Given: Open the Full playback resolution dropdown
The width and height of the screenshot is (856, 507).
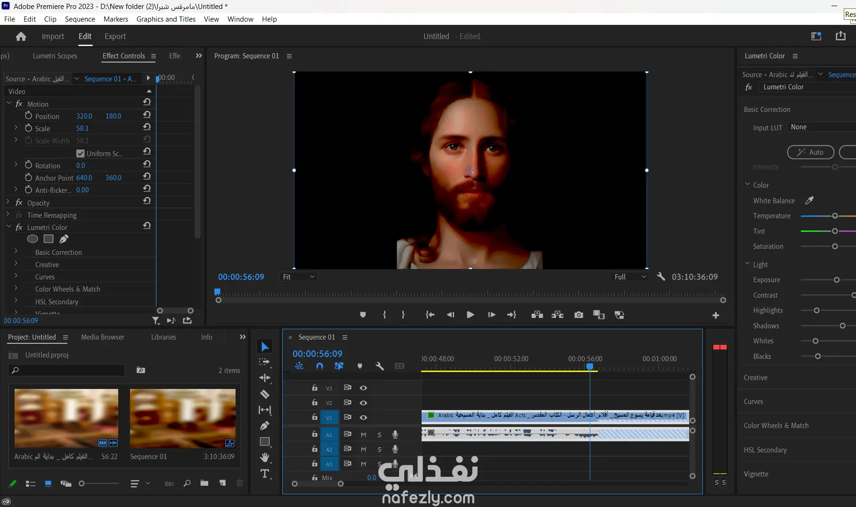Looking at the screenshot, I should (630, 277).
